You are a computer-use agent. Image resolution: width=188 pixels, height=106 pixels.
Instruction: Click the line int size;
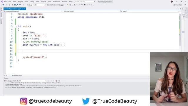pos(29,32)
